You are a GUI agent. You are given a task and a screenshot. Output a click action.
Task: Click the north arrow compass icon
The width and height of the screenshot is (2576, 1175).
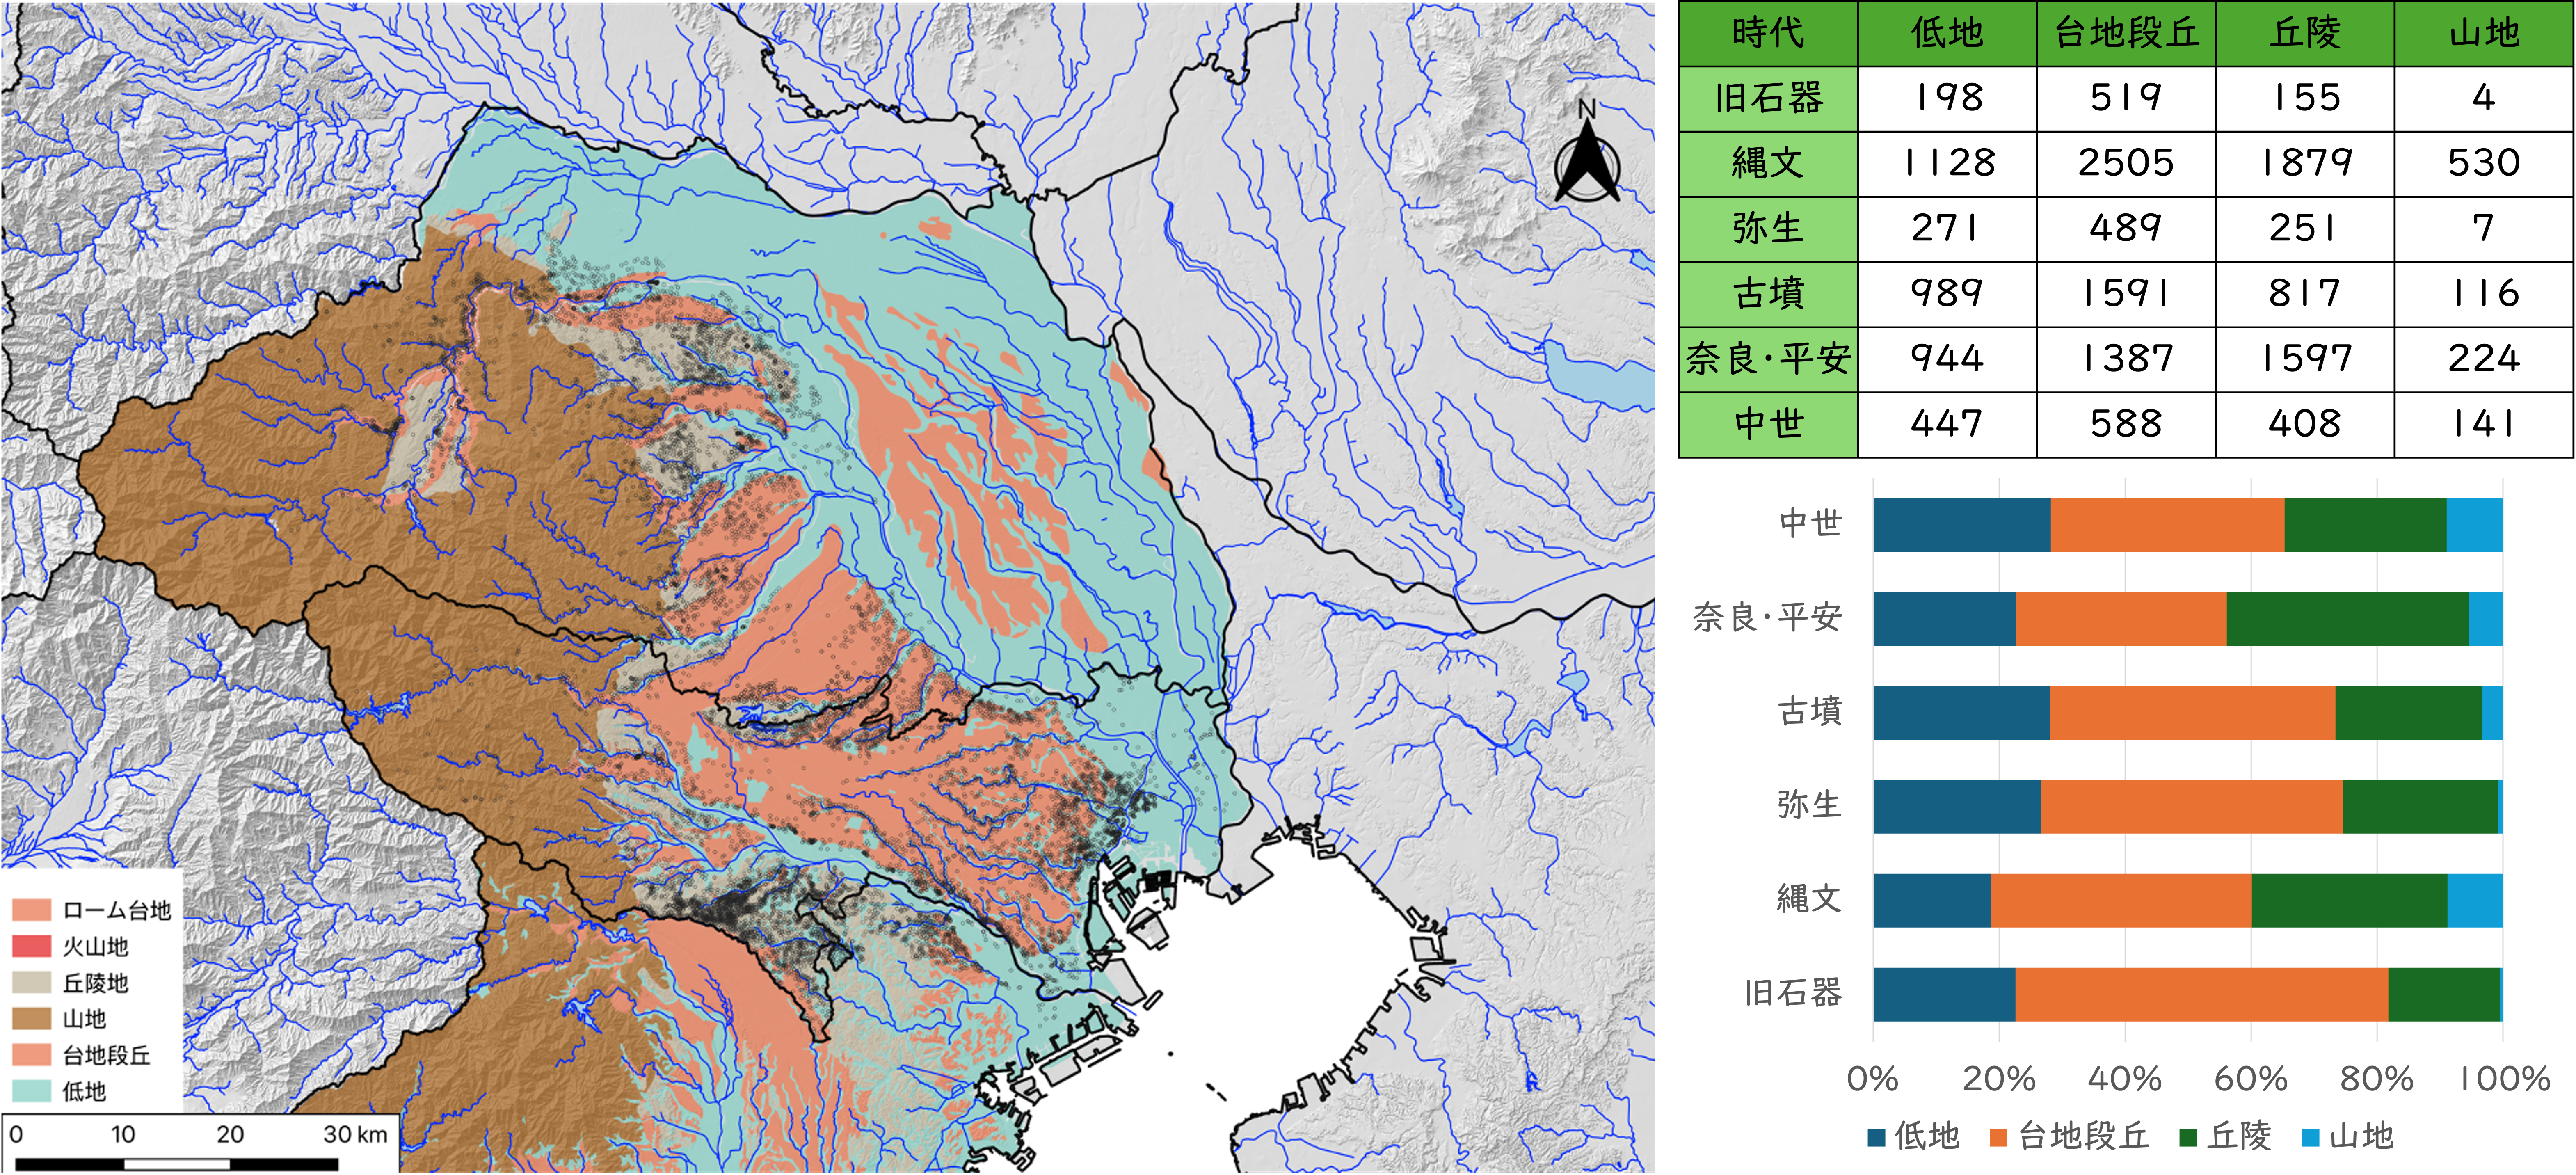[x=1587, y=152]
